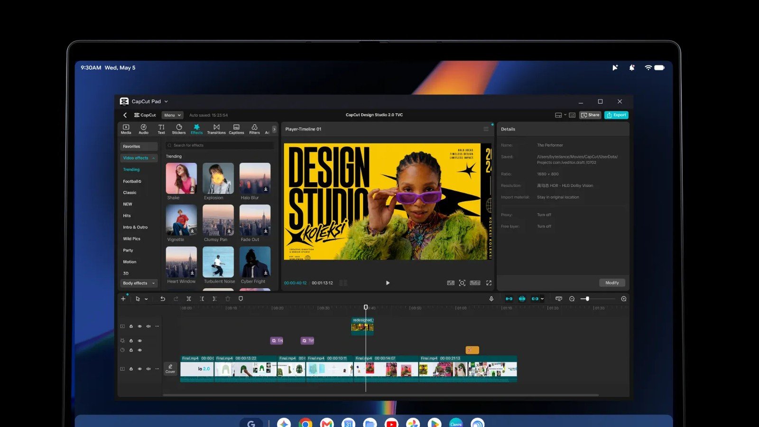This screenshot has height=427, width=759.
Task: Mute the redesigned overlay track audio
Action: click(x=148, y=326)
